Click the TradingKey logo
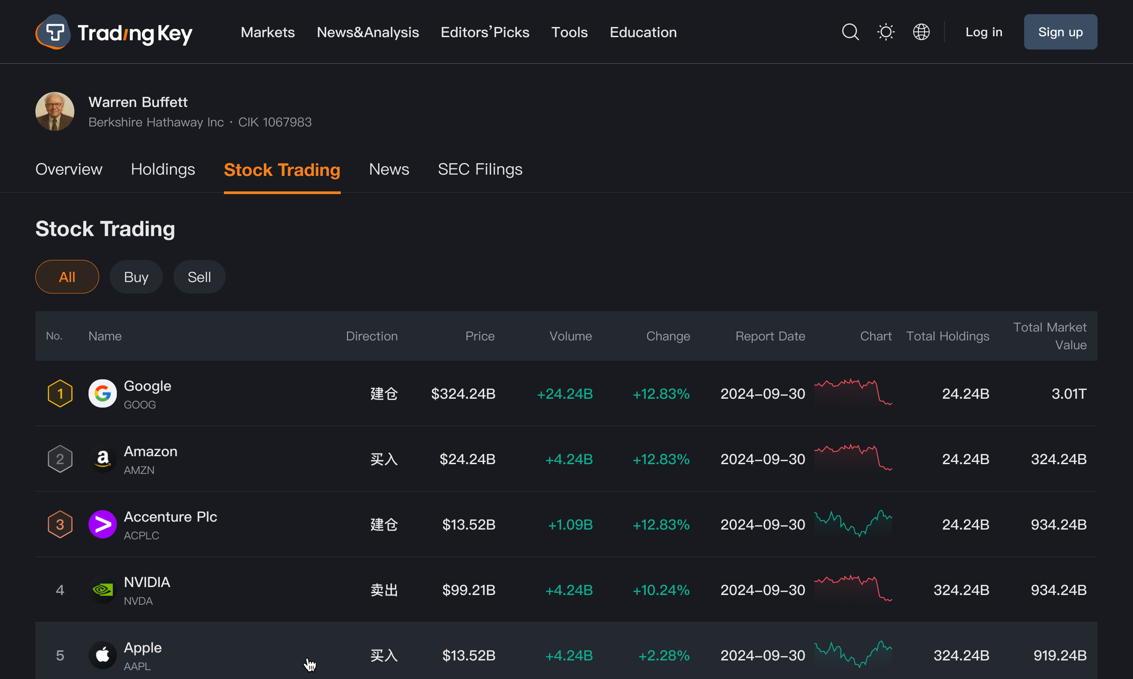Screen dimensions: 1133x679 114,32
